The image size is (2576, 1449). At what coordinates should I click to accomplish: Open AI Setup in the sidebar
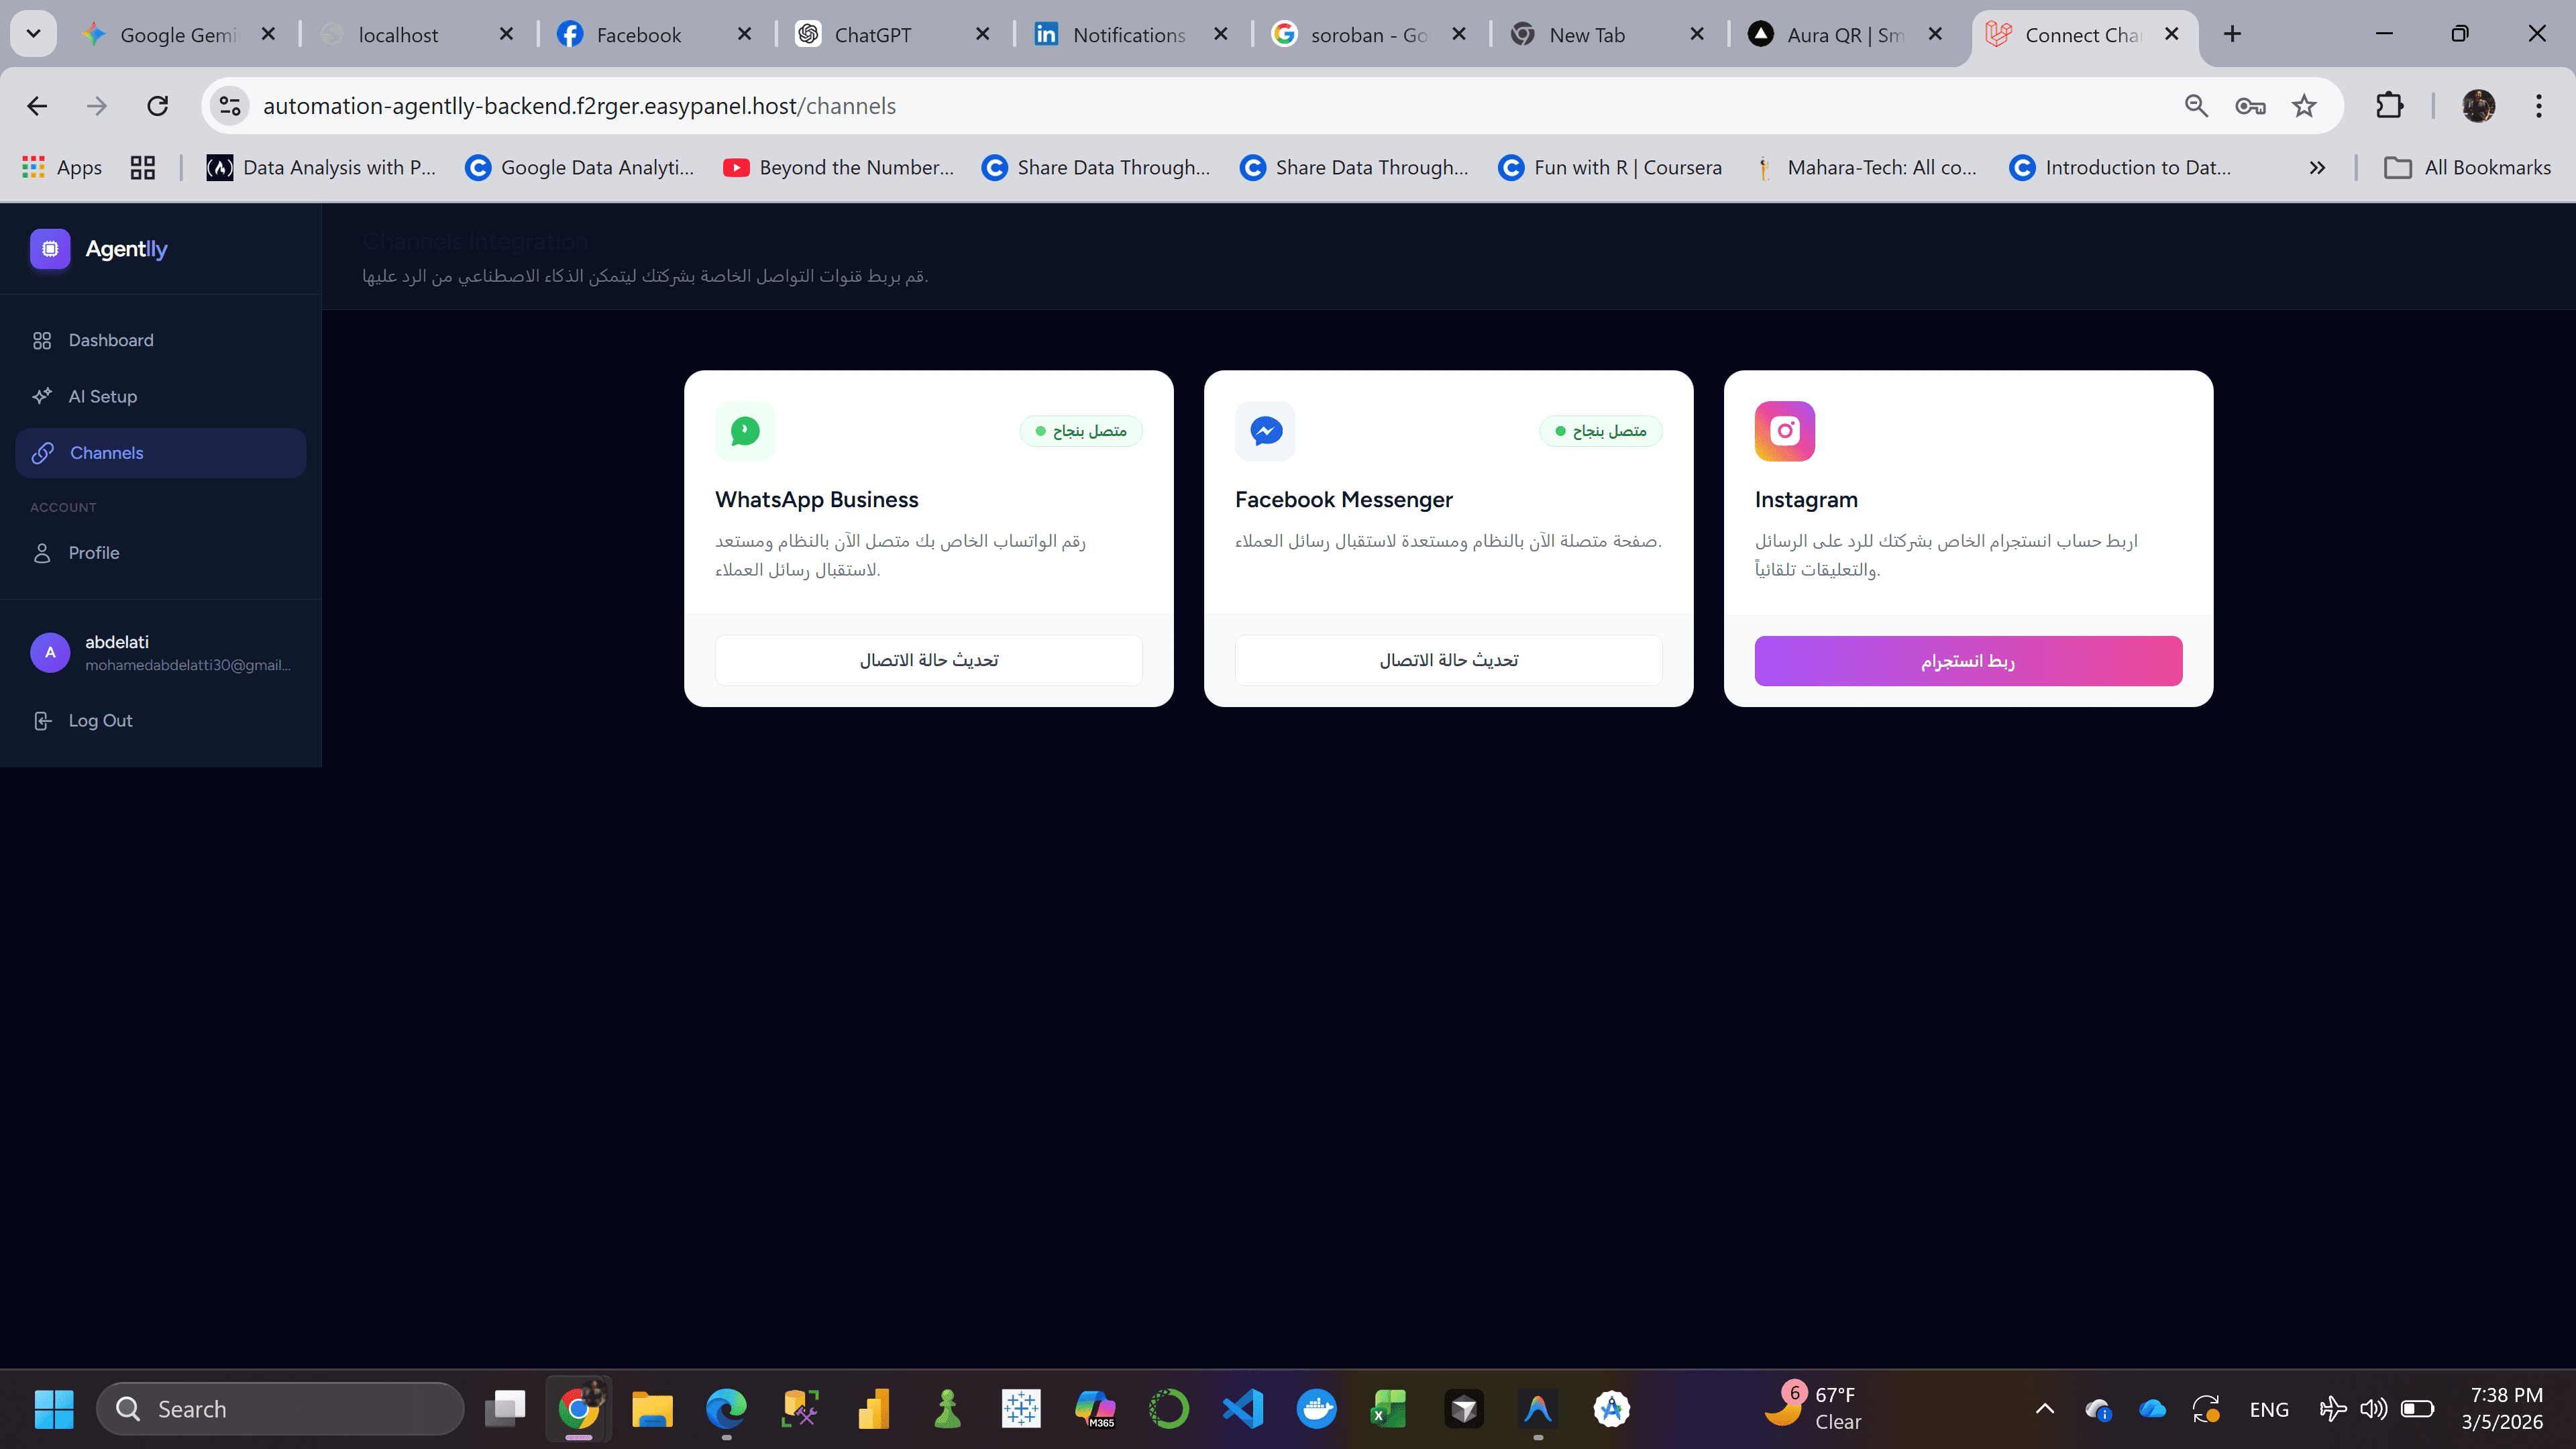point(161,396)
